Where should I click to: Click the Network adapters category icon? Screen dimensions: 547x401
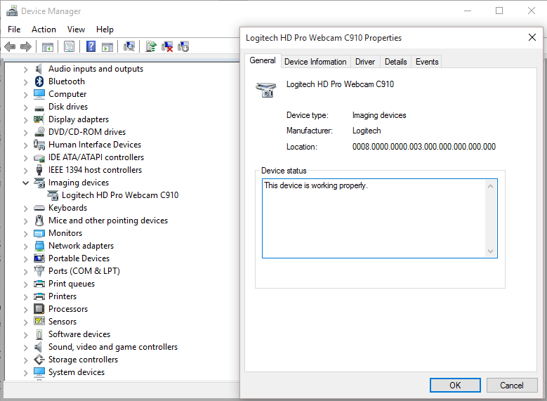[39, 246]
